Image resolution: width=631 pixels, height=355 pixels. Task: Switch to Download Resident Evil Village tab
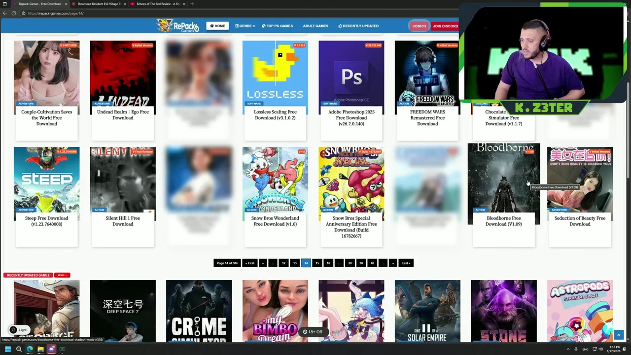98,4
